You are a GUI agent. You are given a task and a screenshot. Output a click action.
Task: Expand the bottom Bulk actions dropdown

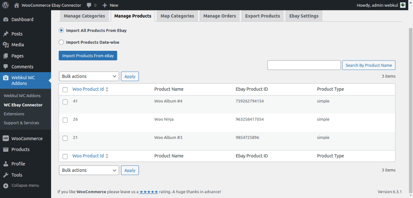[x=89, y=170]
